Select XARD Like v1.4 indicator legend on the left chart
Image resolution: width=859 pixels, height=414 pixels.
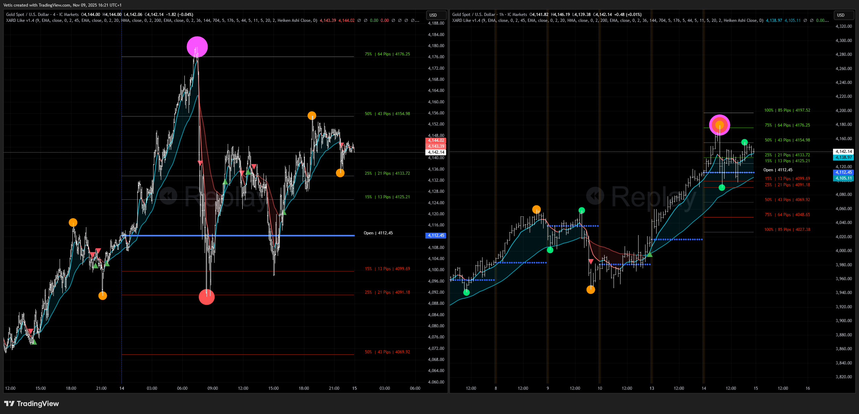click(x=20, y=20)
